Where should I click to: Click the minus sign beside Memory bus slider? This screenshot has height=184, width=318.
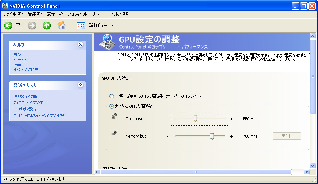[x=167, y=136]
